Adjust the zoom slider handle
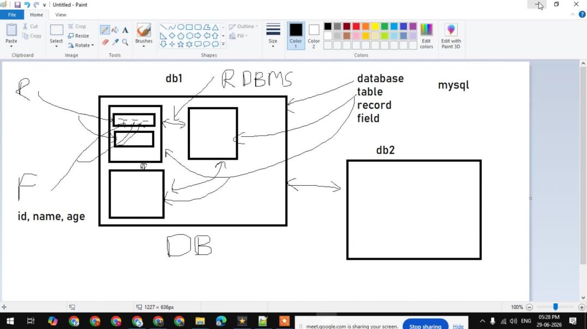Image resolution: width=587 pixels, height=329 pixels. point(555,307)
